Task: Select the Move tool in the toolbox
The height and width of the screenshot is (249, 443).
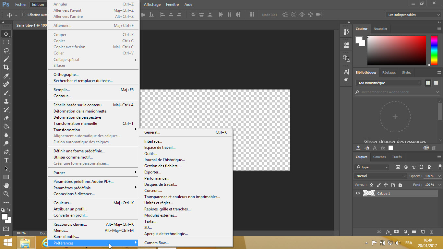Action: (x=6, y=34)
